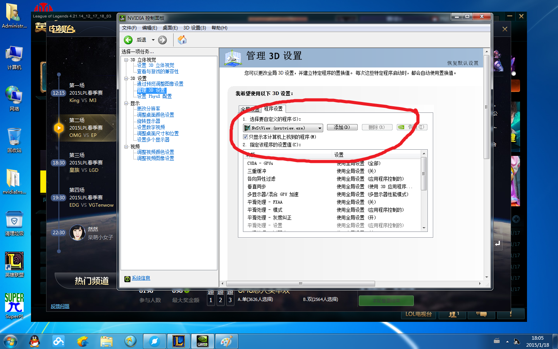Go to NVIDIA control panel Home icon

click(182, 40)
